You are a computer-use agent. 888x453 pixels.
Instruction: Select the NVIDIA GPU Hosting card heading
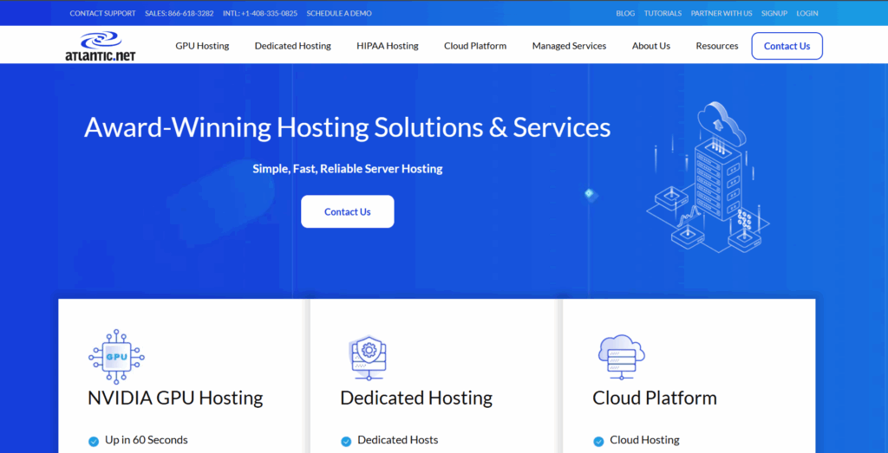[175, 398]
